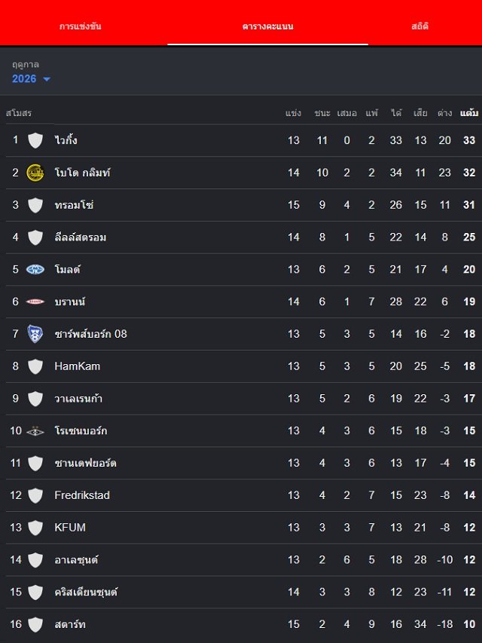Click the แต้ม points column header

point(469,113)
